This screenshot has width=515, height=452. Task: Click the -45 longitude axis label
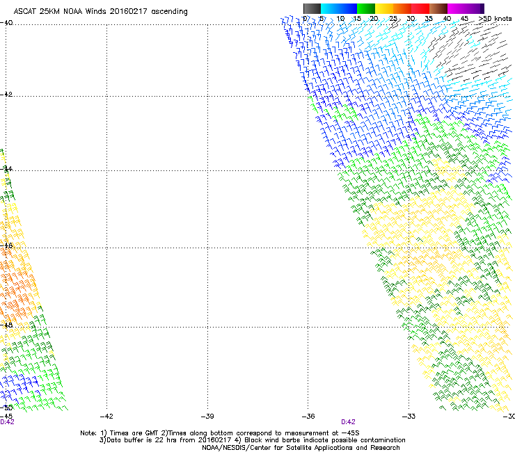tap(6, 417)
